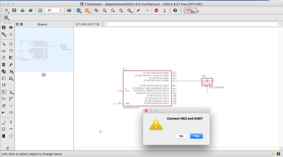Click the sheet 1/1 selector field
Image resolution: width=283 pixels, height=157 pixels.
[54, 10]
